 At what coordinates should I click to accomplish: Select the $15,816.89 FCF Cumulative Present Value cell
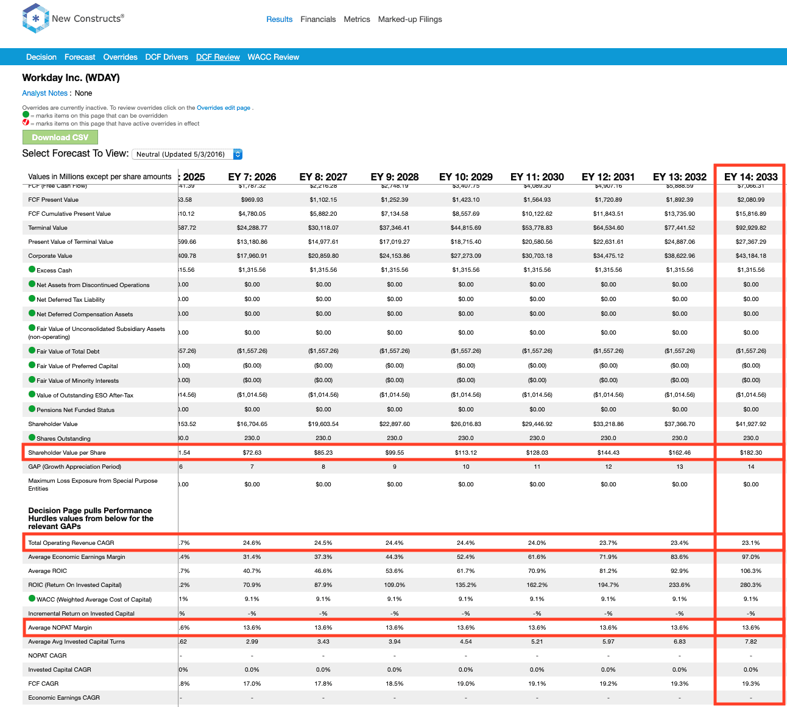point(751,214)
